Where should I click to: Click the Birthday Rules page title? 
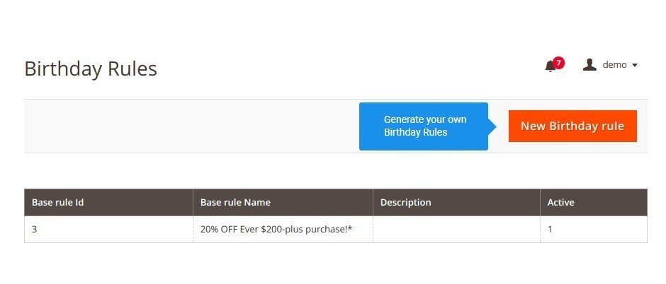point(91,69)
